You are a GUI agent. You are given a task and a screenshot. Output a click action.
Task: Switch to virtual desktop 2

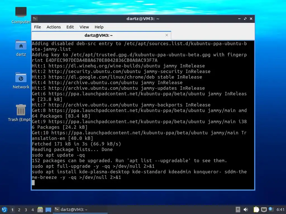coord(19,210)
